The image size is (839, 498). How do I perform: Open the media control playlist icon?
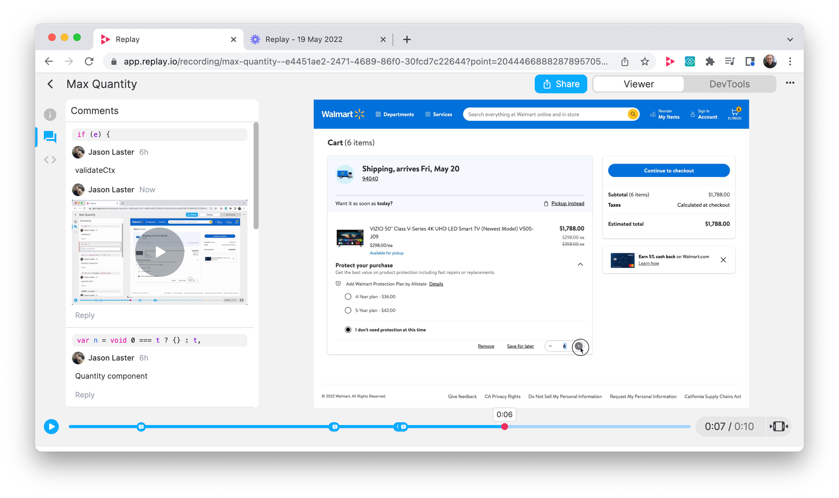[x=730, y=61]
